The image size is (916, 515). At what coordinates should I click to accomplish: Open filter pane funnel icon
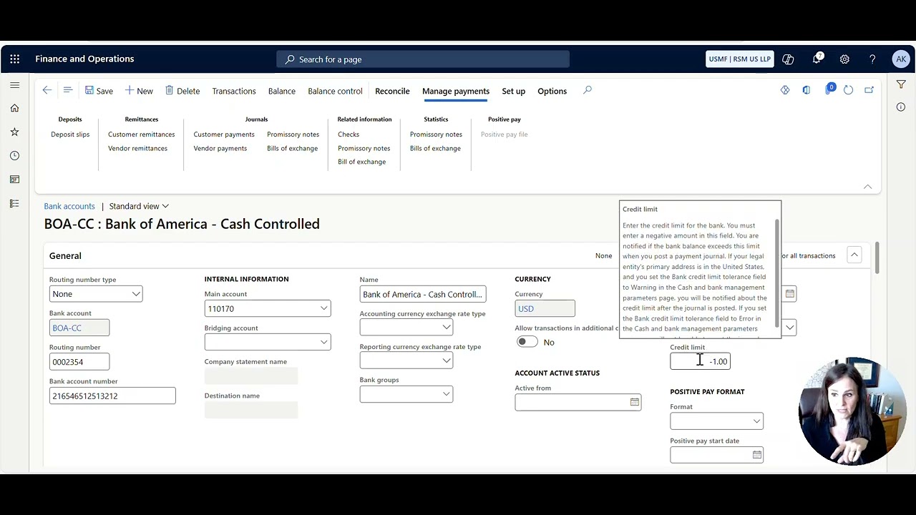click(901, 84)
